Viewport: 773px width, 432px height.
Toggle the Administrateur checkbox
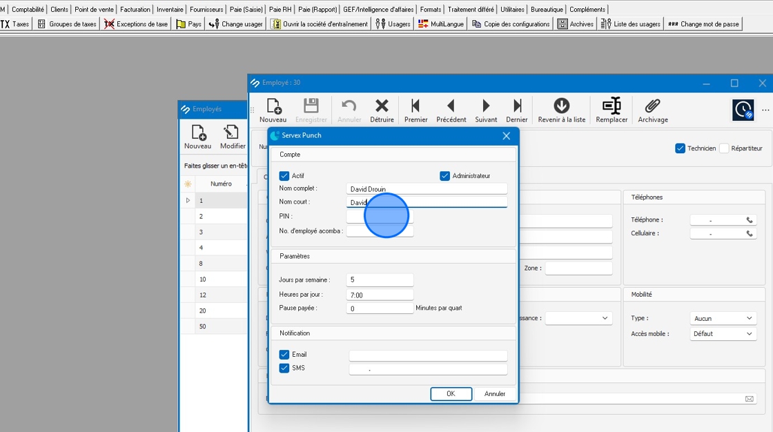click(x=445, y=176)
